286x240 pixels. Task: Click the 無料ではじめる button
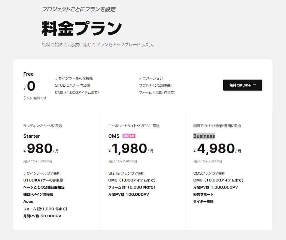242,85
